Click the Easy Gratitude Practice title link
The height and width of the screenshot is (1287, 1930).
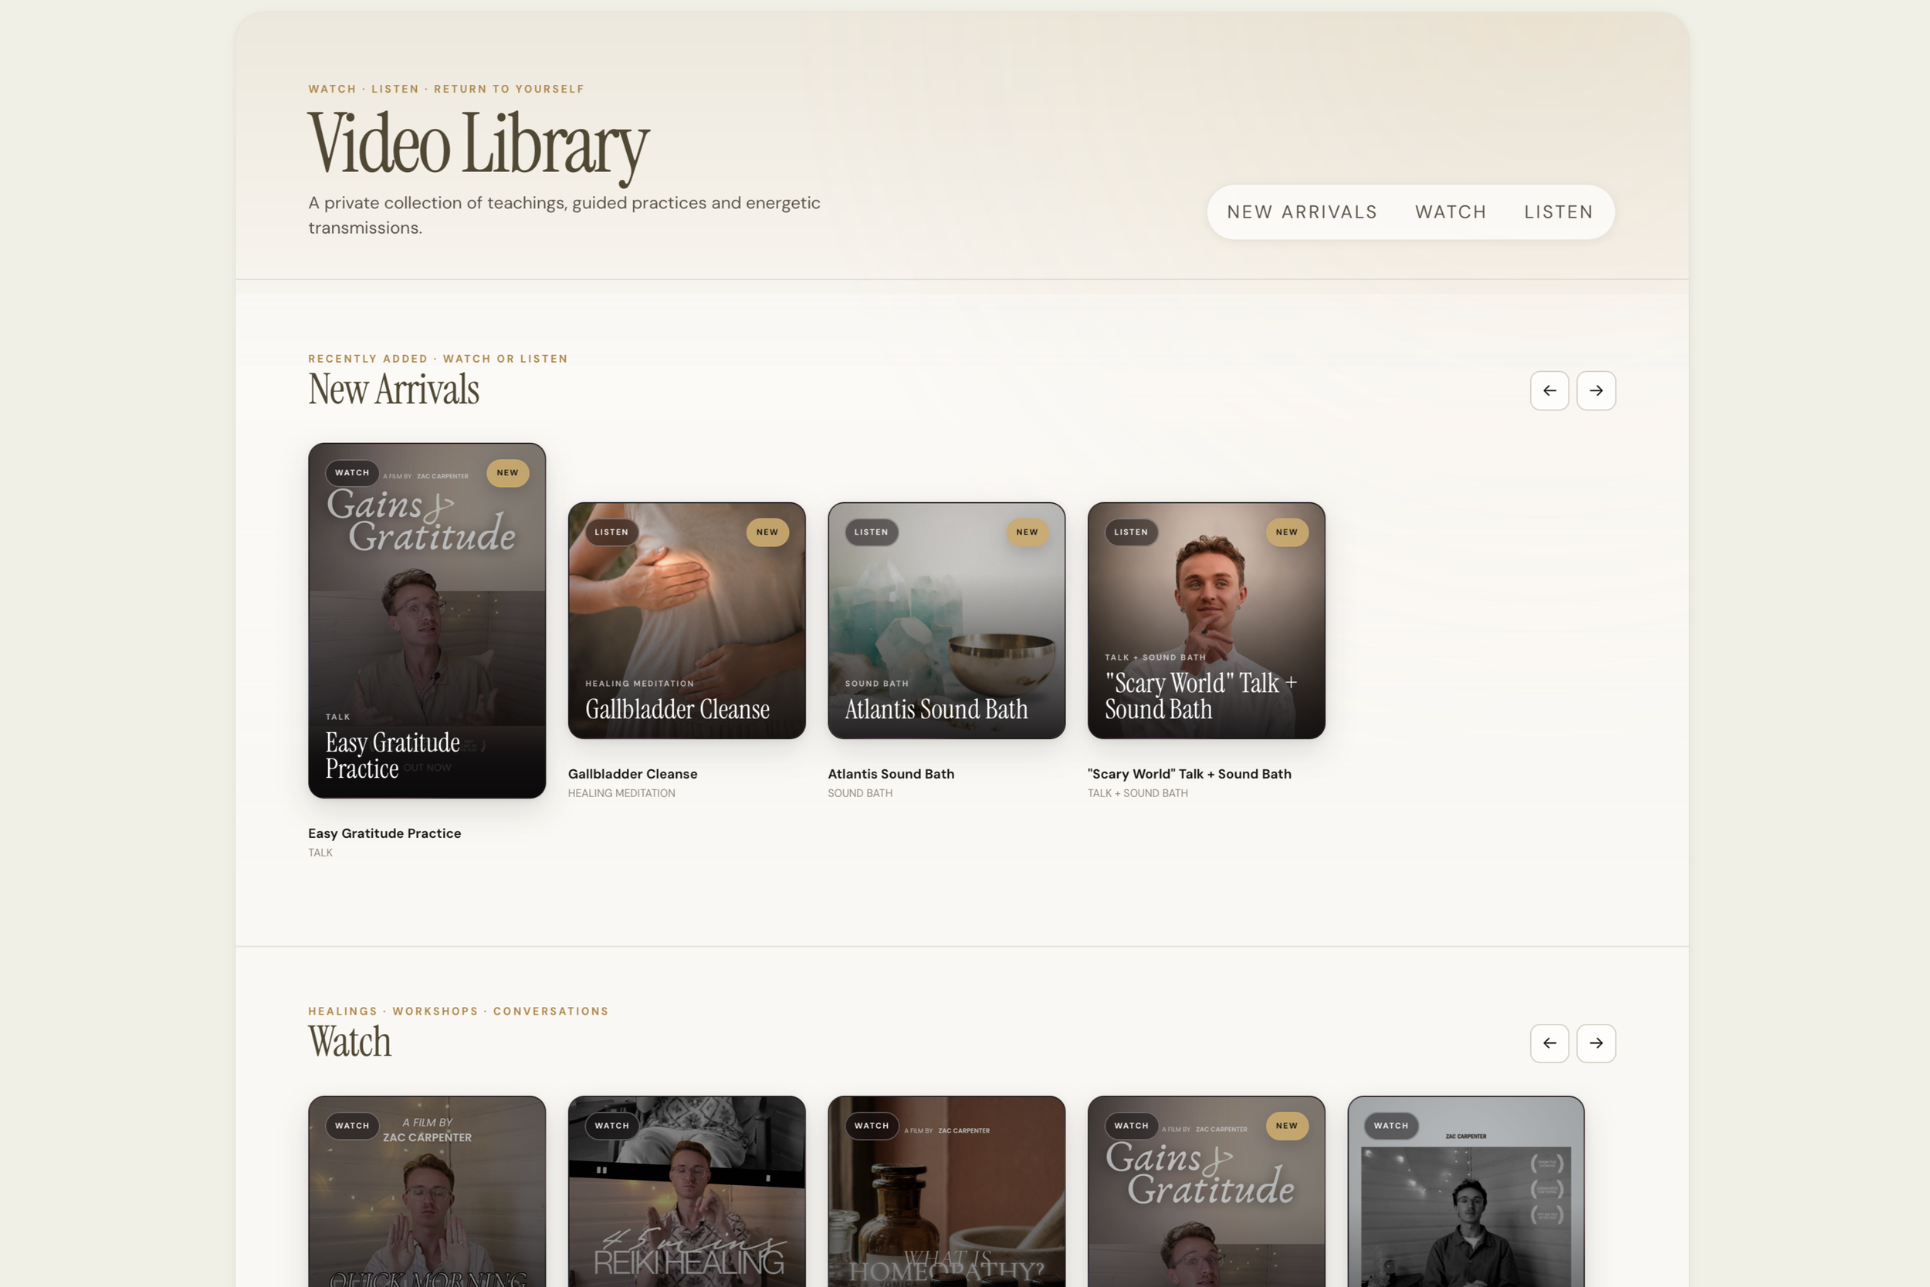point(384,833)
